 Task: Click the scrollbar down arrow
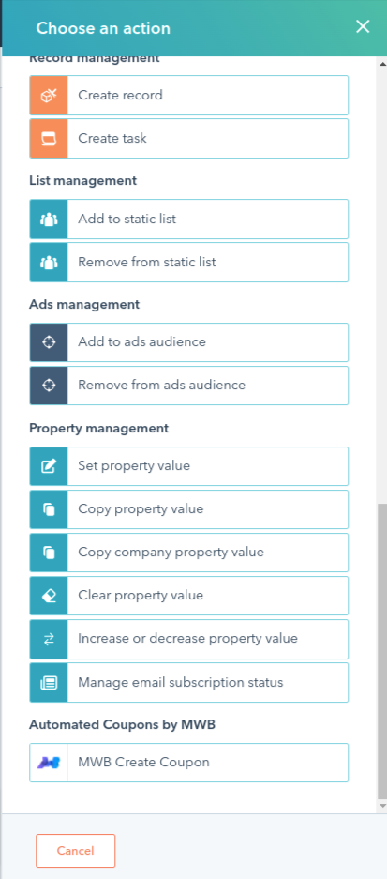[382, 806]
